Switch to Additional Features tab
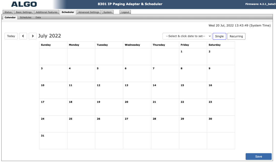Viewport: 276px width, 163px height. point(47,12)
